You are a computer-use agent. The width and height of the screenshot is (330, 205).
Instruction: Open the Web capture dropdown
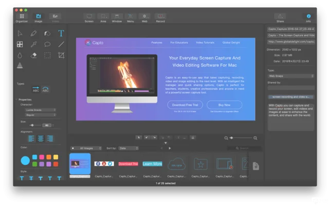pyautogui.click(x=145, y=16)
